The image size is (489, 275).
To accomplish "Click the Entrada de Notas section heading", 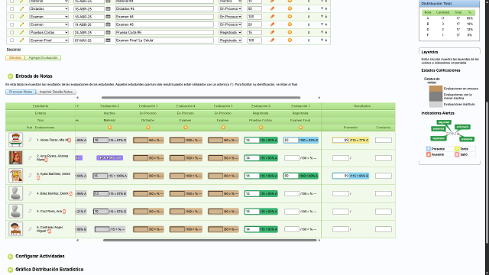I will (34, 76).
